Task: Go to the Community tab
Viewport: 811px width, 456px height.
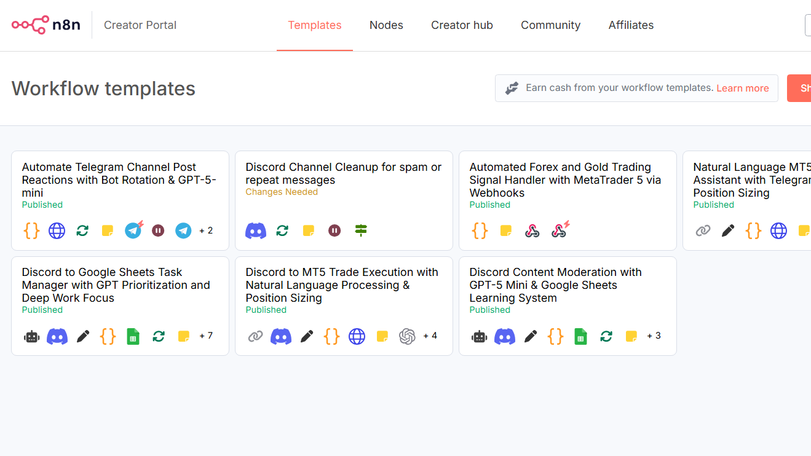Action: click(550, 25)
